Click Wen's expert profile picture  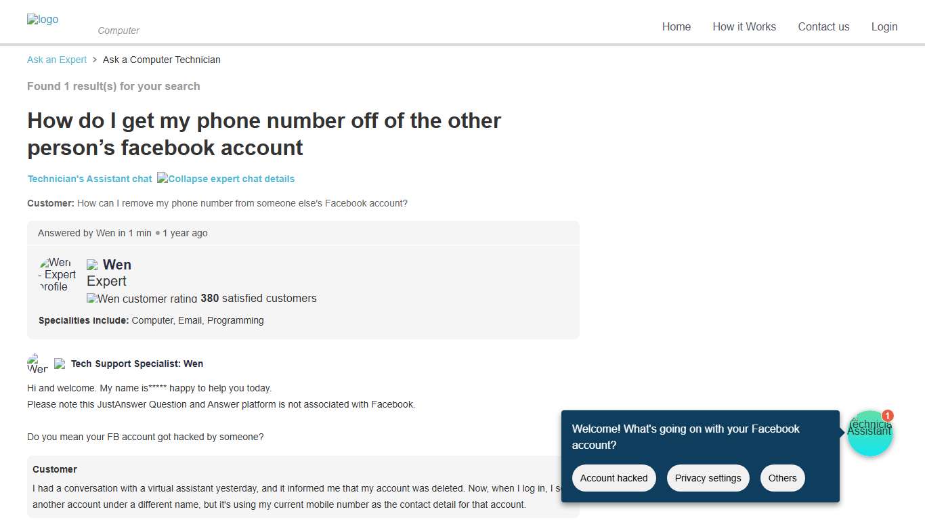[x=58, y=274]
